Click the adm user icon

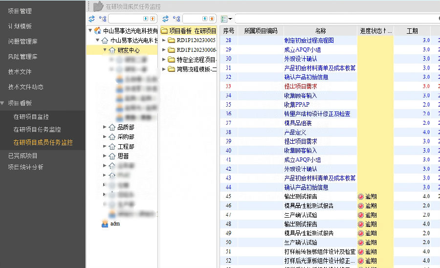[x=105, y=223]
